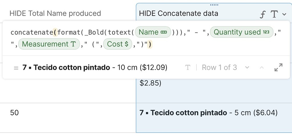Image resolution: width=292 pixels, height=136 pixels.
Task: Click cell with 5 cm ($6.04) text
Action: 214,118
